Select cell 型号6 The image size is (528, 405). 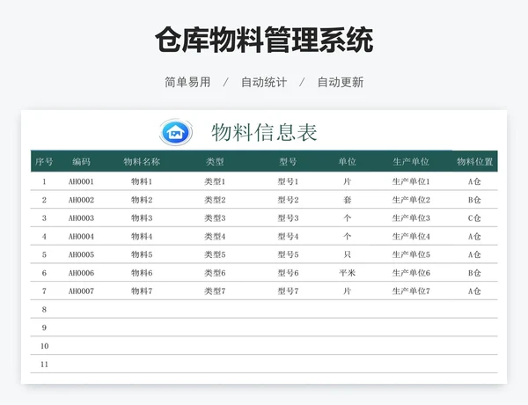click(x=288, y=273)
